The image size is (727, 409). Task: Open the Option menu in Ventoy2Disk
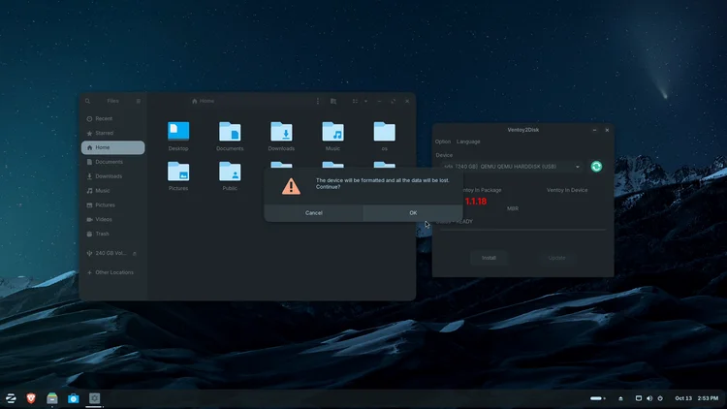[443, 142]
